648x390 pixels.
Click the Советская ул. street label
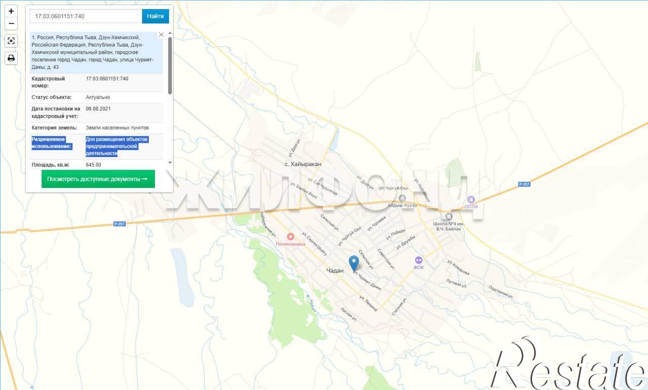tap(386, 258)
